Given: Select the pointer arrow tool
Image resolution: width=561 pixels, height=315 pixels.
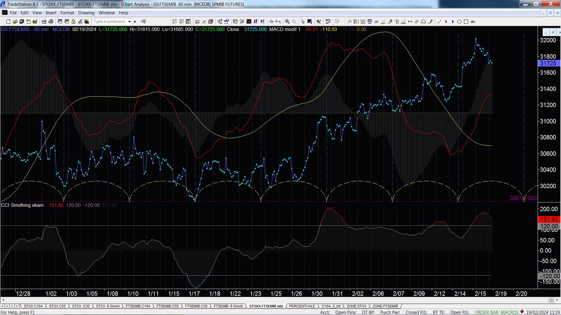Looking at the screenshot, I should tap(303, 22).
